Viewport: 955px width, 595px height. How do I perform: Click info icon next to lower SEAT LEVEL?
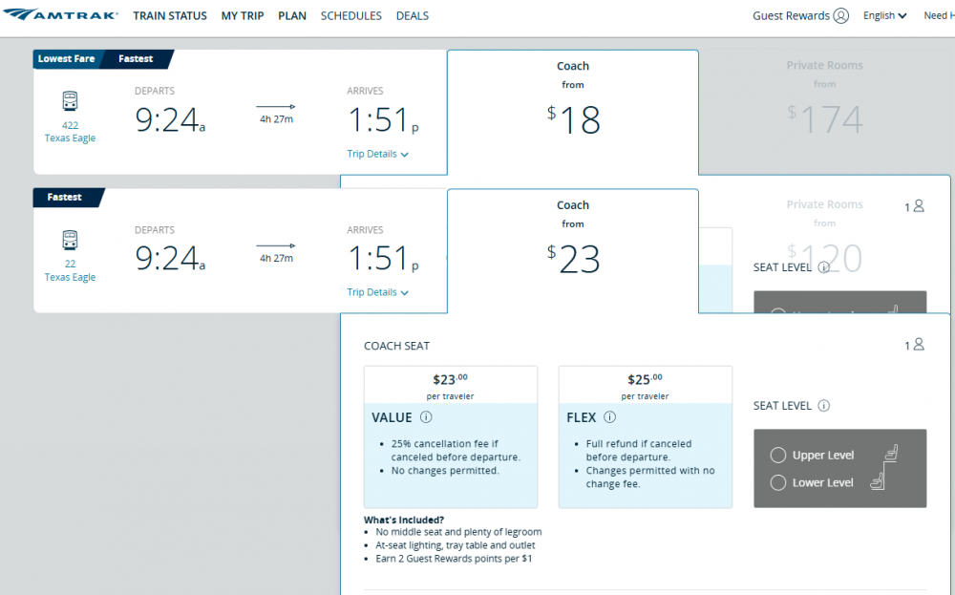(823, 406)
